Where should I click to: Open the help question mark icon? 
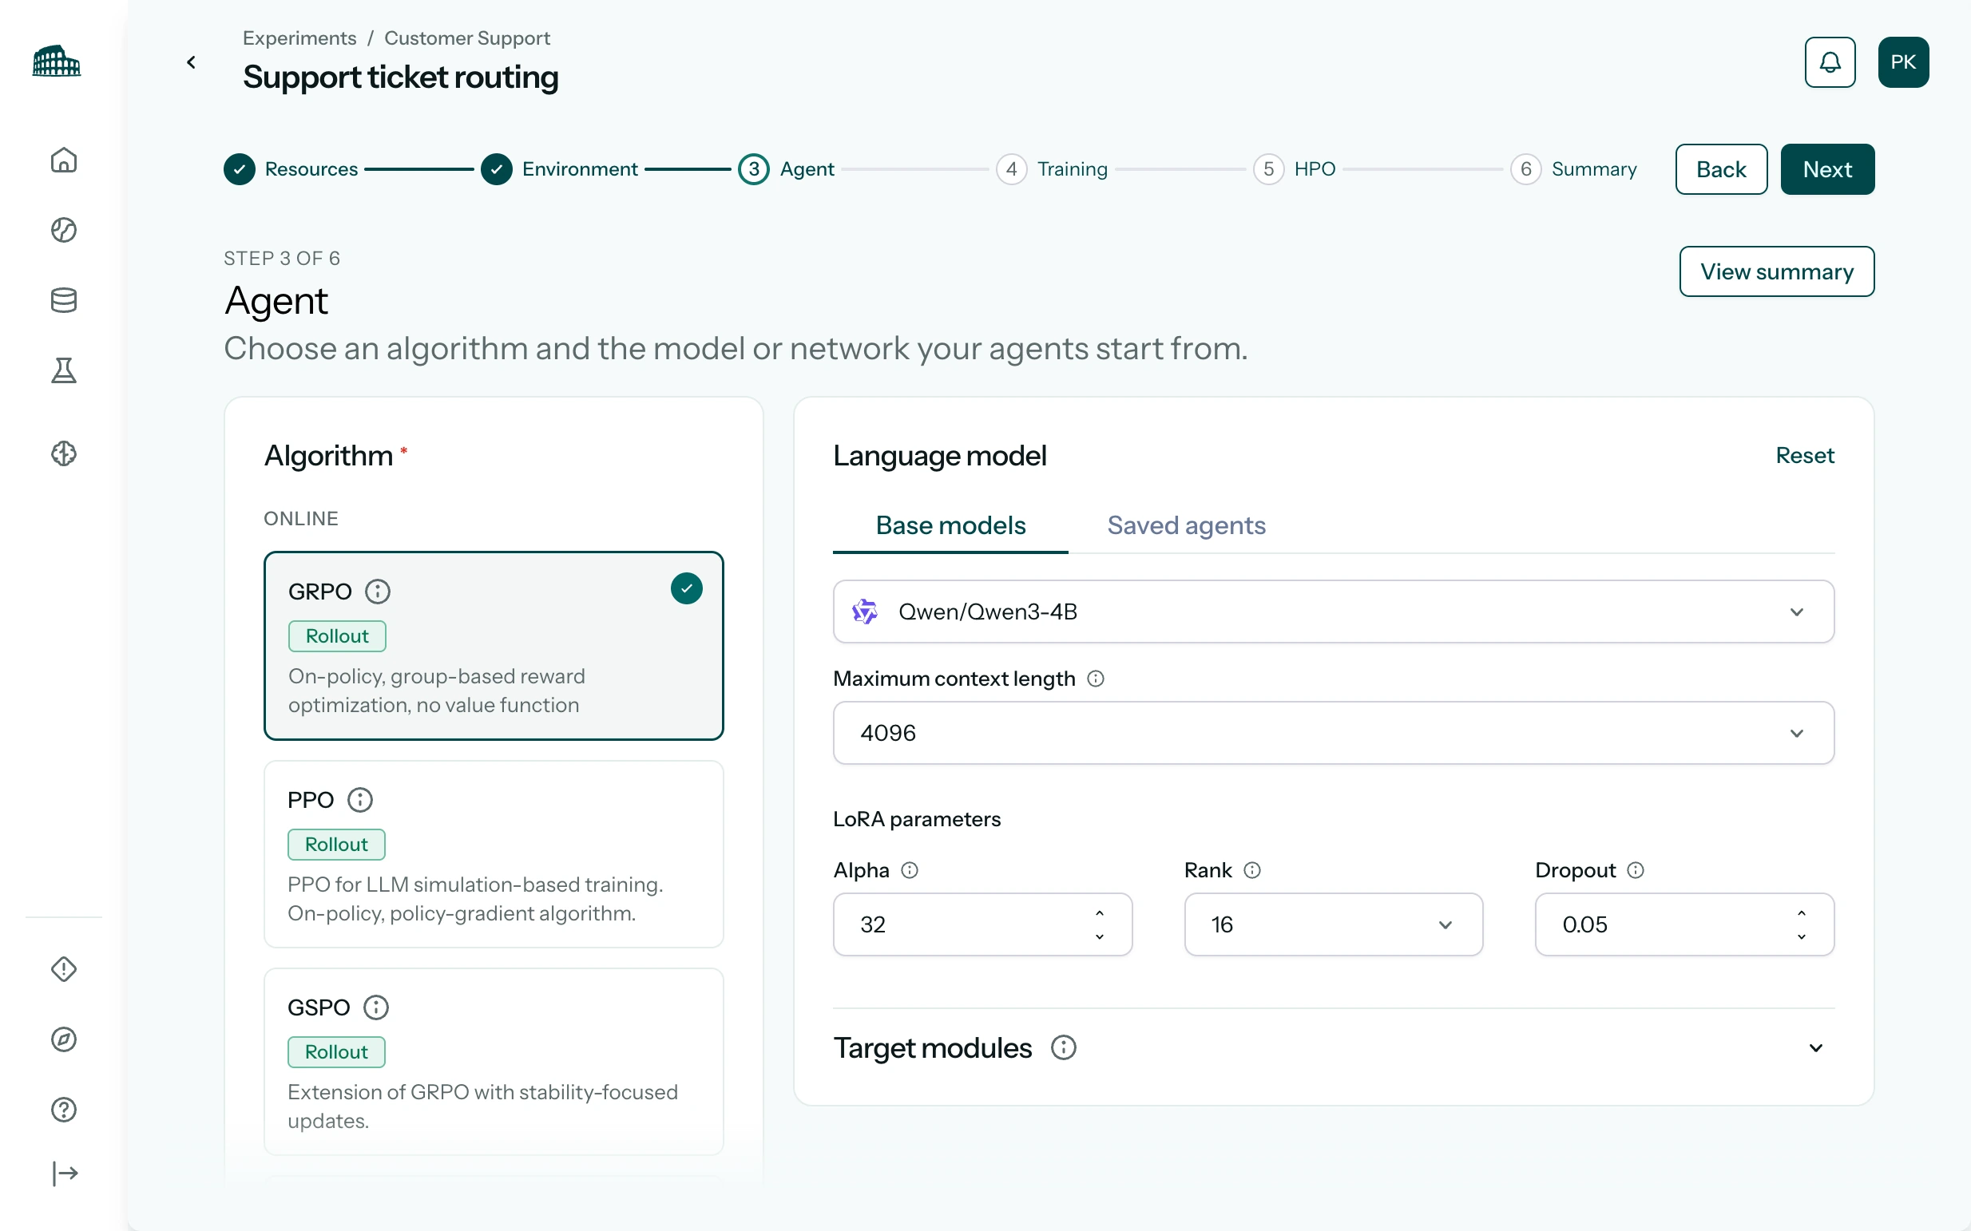click(64, 1110)
